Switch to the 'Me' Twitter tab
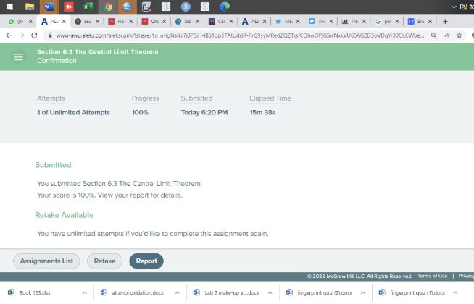 [284, 22]
